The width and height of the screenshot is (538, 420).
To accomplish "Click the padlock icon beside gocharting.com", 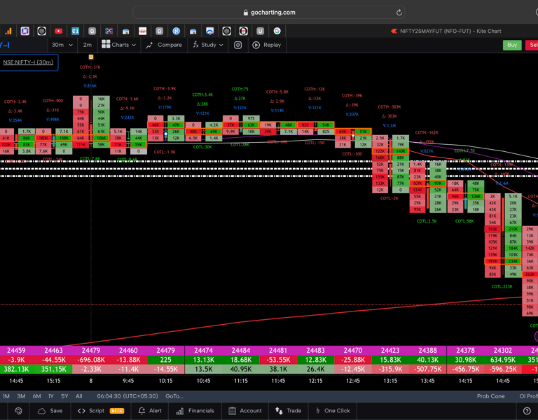I will pyautogui.click(x=246, y=13).
